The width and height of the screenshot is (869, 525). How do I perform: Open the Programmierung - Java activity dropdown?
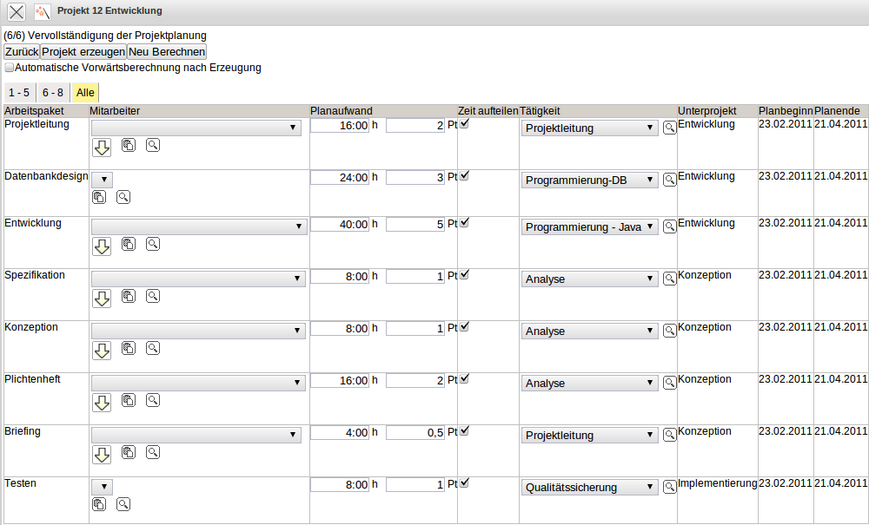point(589,226)
